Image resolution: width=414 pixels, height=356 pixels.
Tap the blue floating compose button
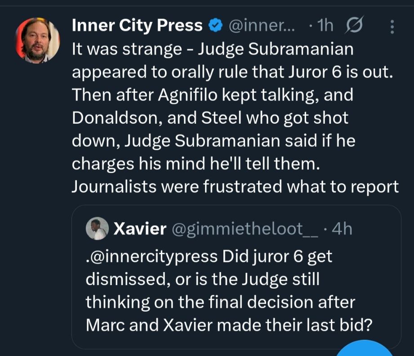pos(365,350)
